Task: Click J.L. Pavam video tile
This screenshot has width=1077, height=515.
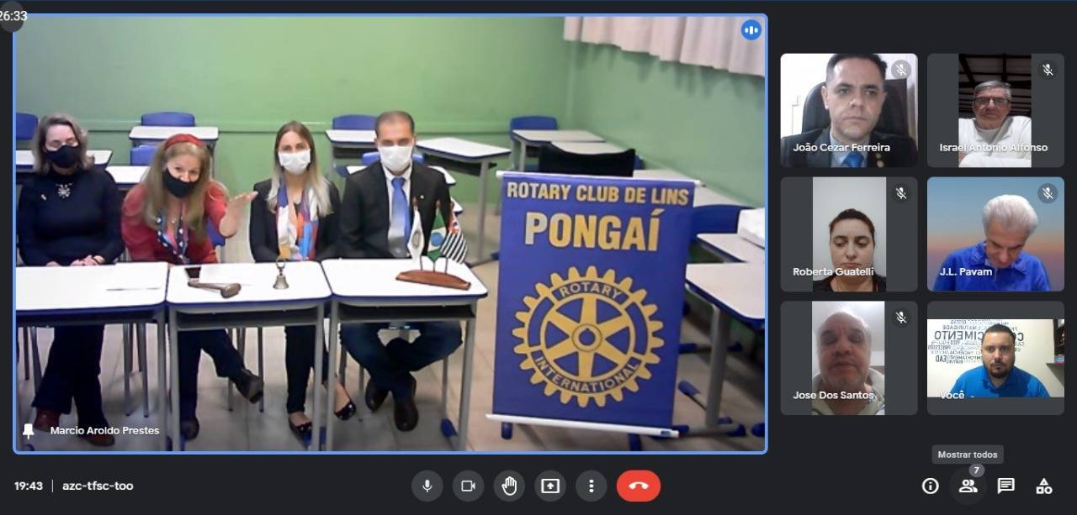Action: click(x=995, y=234)
